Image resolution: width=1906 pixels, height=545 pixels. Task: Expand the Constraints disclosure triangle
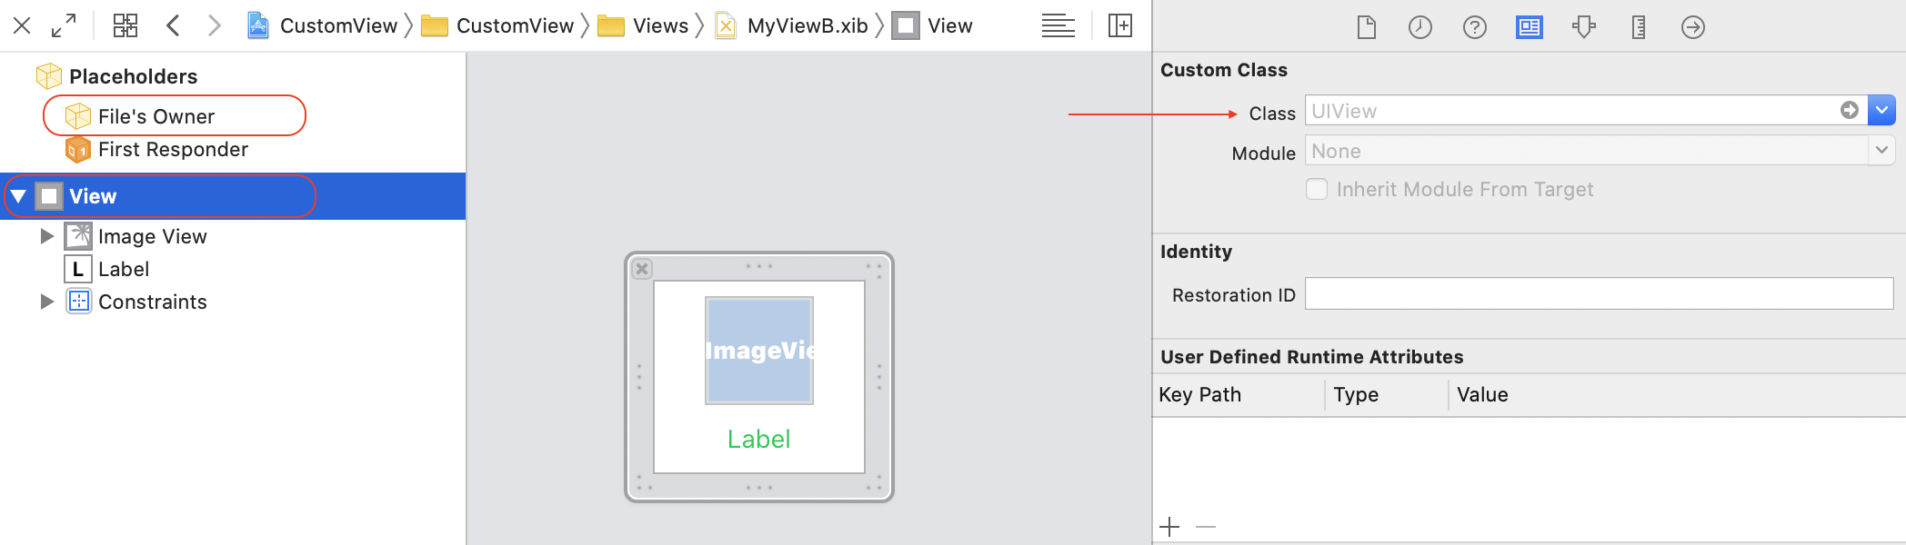click(47, 302)
